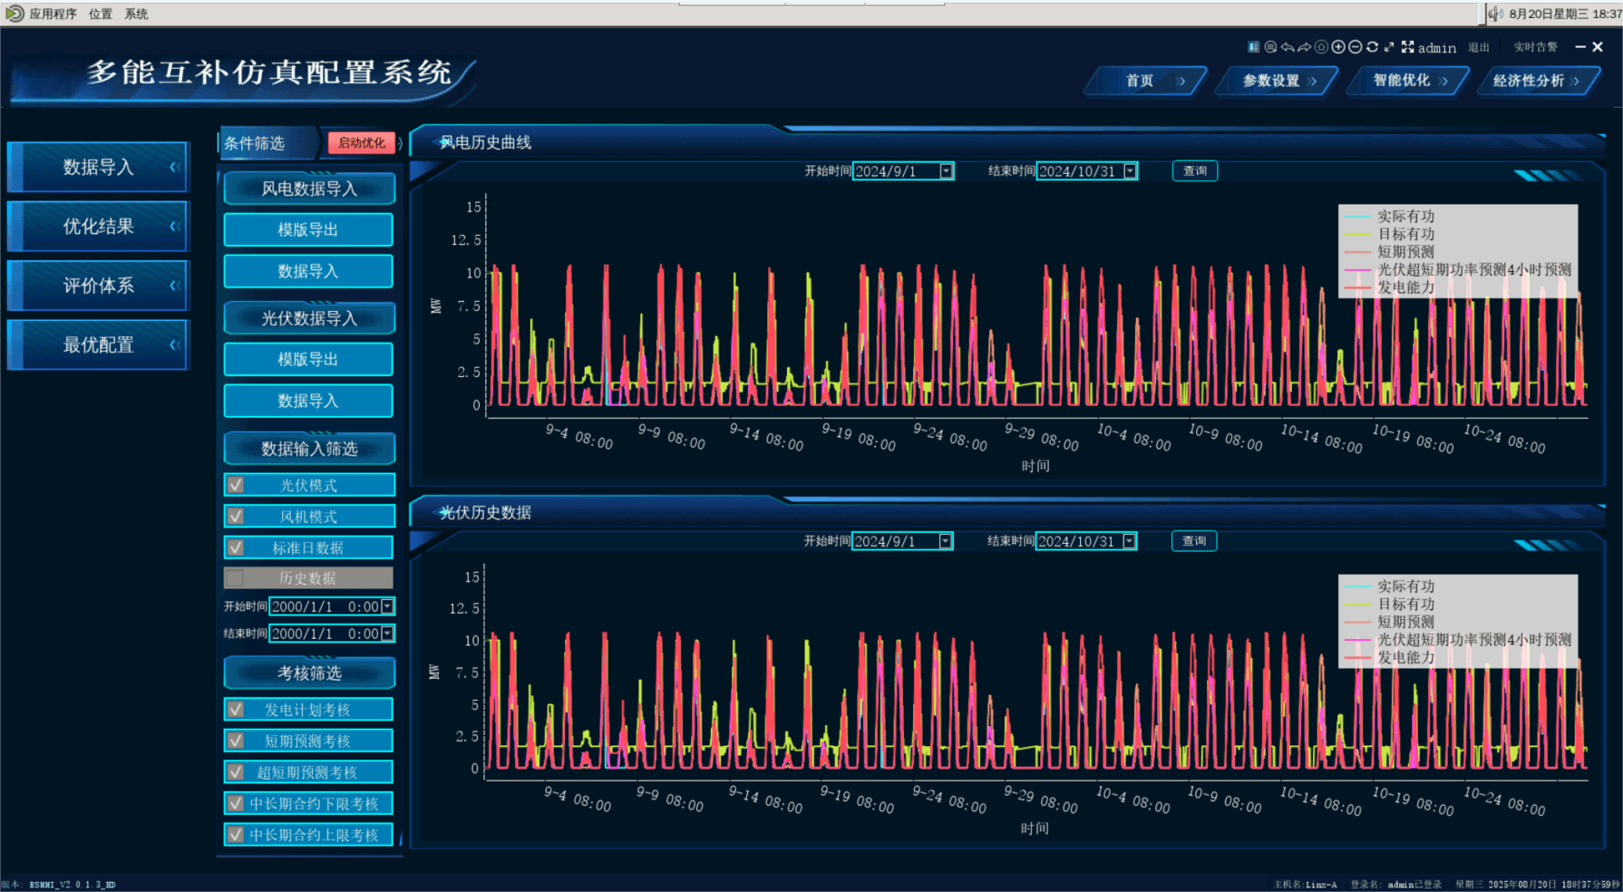Click the zoom in plus icon
This screenshot has height=892, width=1623.
[1338, 47]
